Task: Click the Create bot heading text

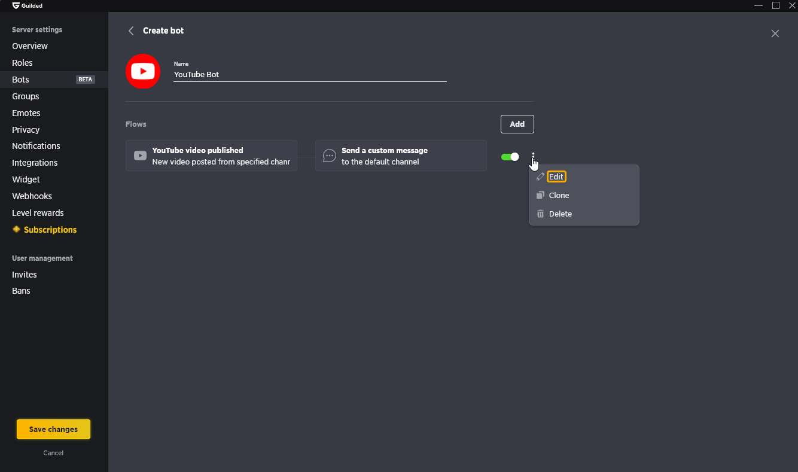Action: (x=163, y=31)
